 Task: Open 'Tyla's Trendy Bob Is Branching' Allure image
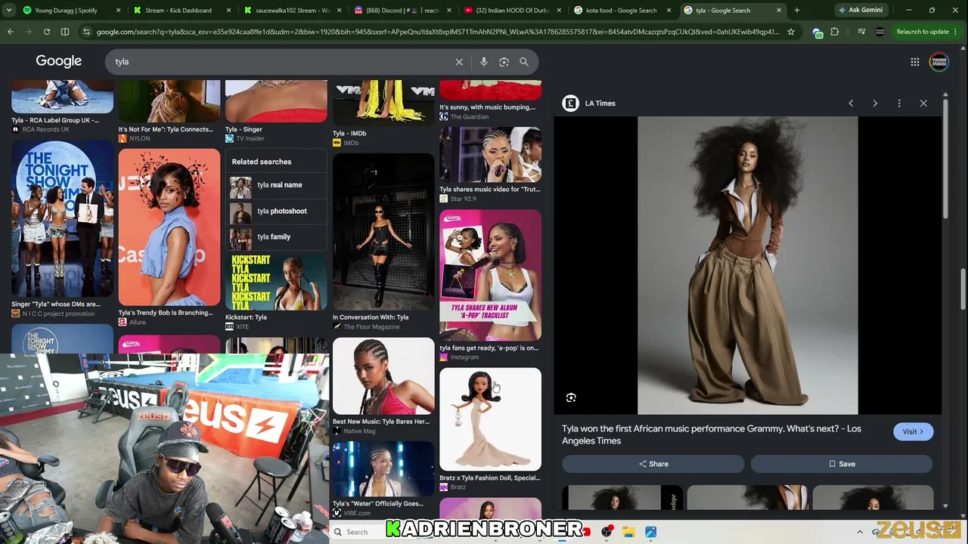[x=169, y=227]
